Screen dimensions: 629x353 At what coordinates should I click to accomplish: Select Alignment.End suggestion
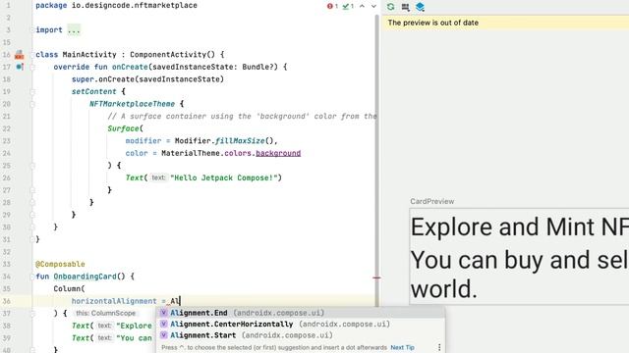click(x=300, y=313)
